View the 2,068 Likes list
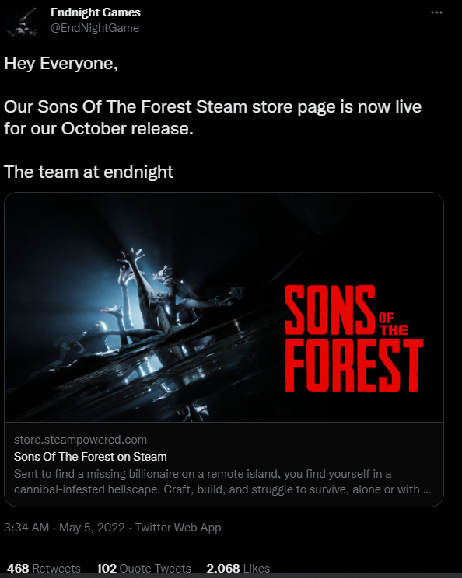462x578 pixels. coord(238,568)
